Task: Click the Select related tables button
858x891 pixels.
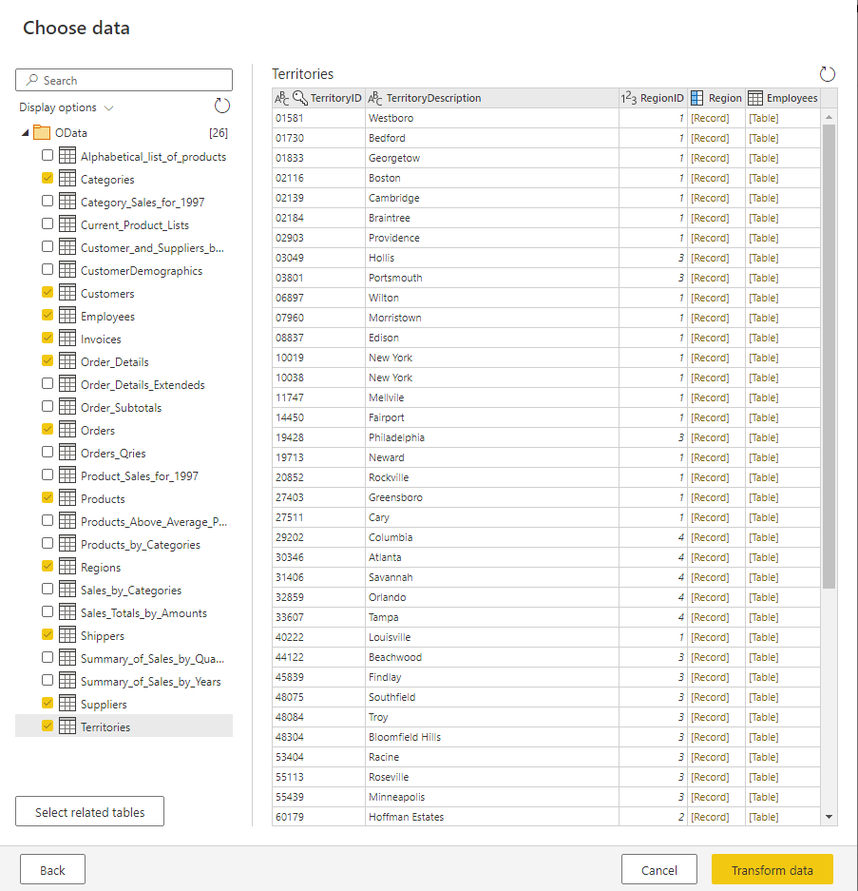Action: 88,811
